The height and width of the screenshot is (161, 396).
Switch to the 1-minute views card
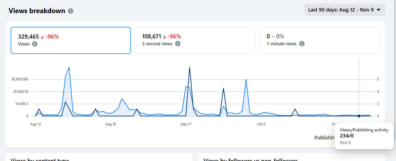pyautogui.click(x=319, y=40)
